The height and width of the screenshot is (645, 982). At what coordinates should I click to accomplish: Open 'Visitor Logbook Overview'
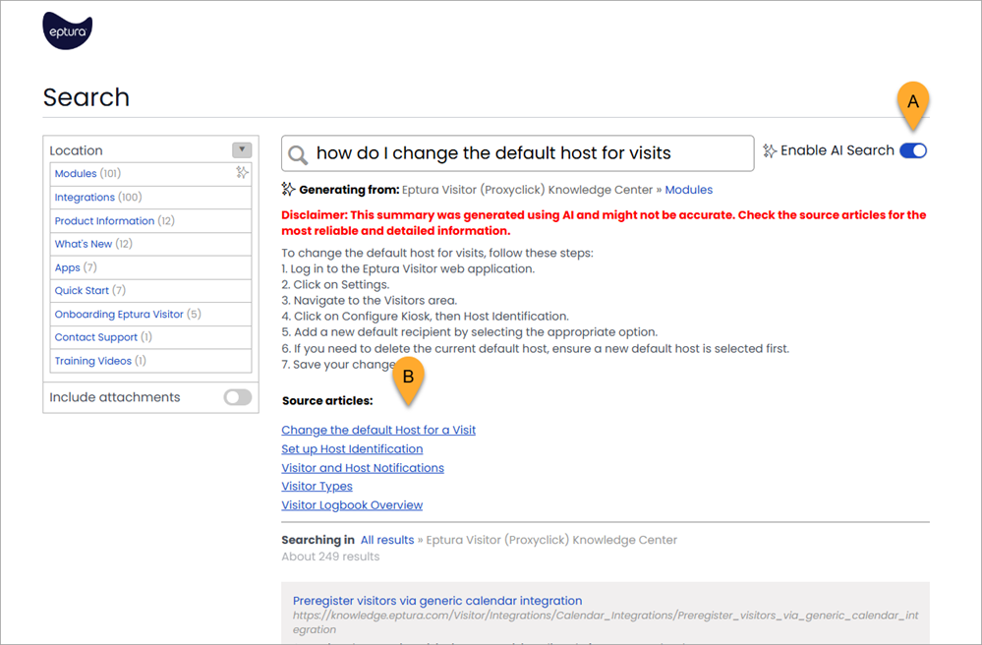(352, 504)
